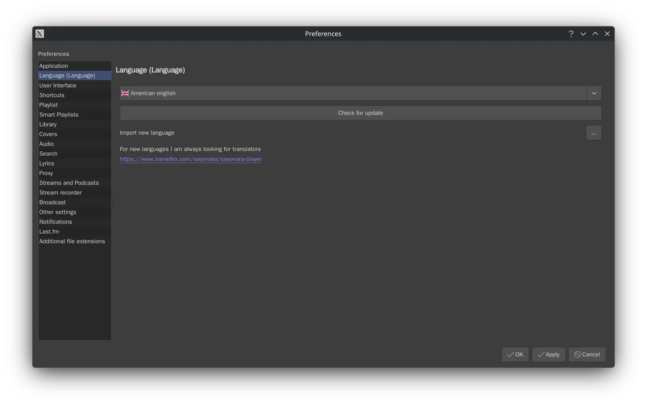647x406 pixels.
Task: Maximize the Preferences window
Action: tap(595, 34)
